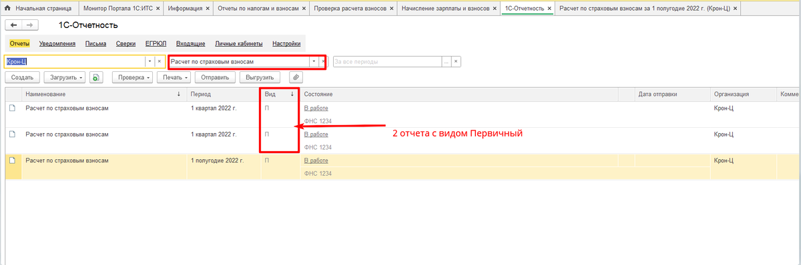Close the Отчеты по налогам и взносам tab
This screenshot has width=801, height=265.
tap(304, 9)
